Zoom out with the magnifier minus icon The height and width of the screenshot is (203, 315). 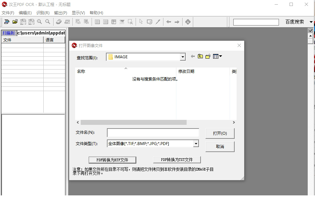coord(48,22)
